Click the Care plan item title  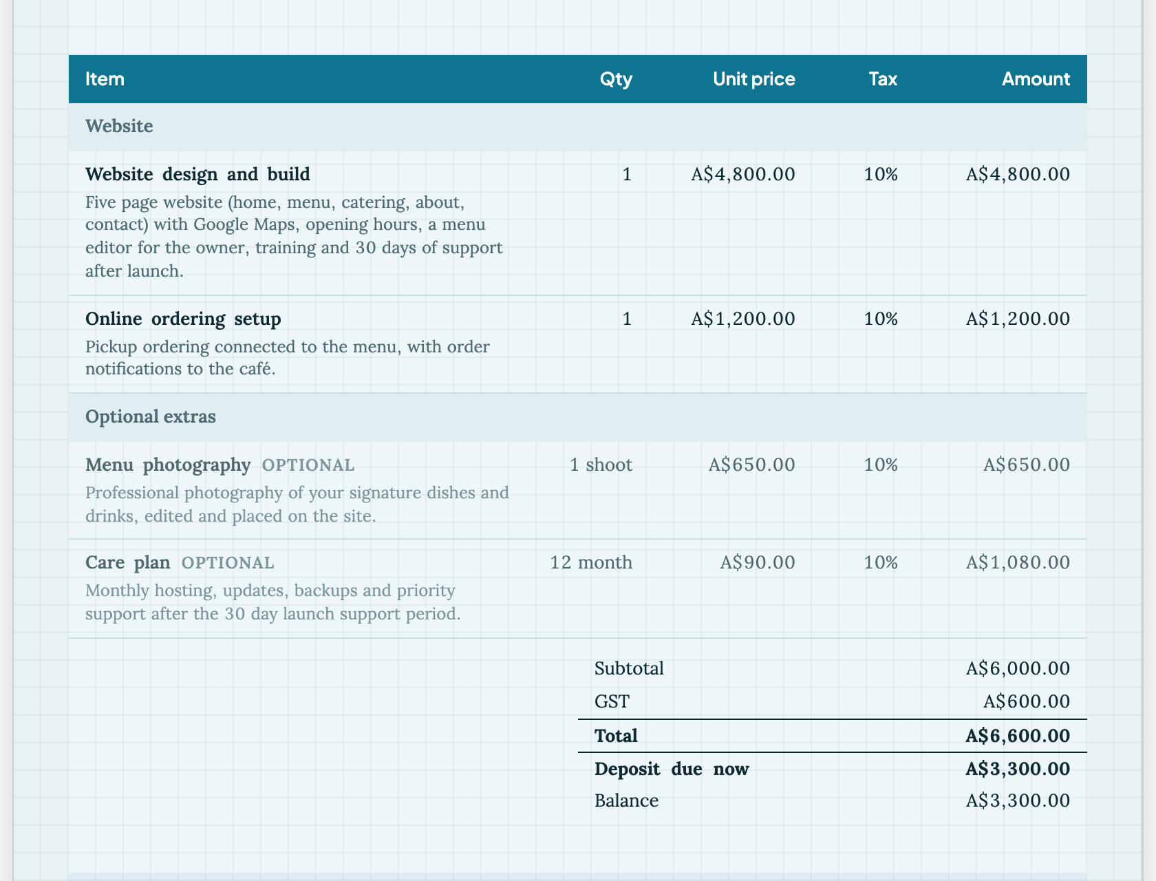127,562
